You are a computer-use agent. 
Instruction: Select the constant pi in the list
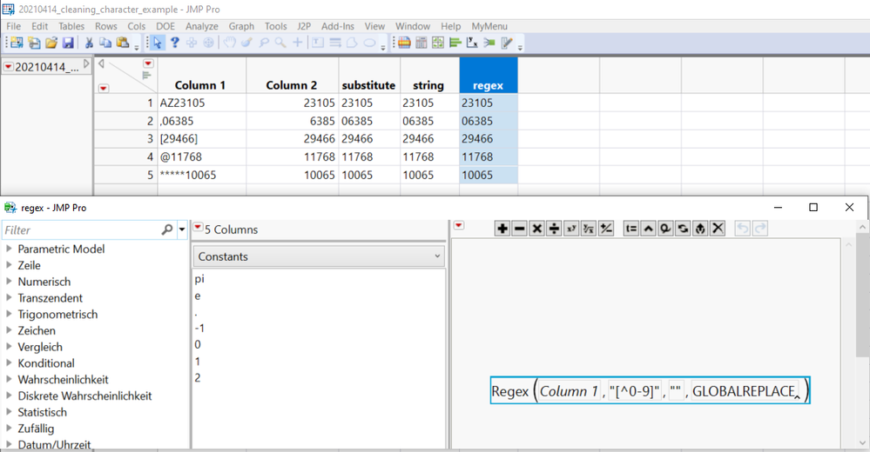(x=200, y=279)
